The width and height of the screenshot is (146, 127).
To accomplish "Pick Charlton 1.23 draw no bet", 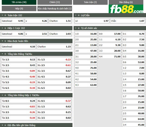I will click(x=54, y=47).
